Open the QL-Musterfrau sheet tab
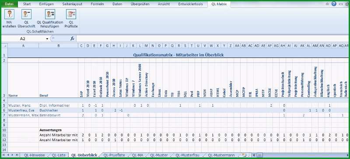This screenshot has width=350, height=159. click(x=187, y=155)
